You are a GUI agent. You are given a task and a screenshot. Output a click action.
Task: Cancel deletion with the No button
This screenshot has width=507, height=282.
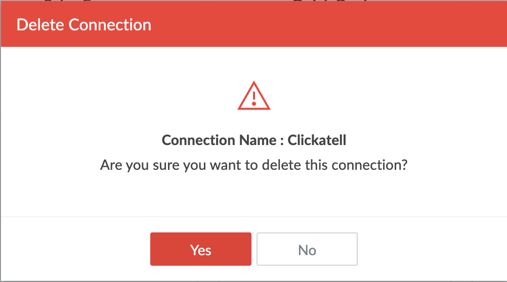(307, 249)
